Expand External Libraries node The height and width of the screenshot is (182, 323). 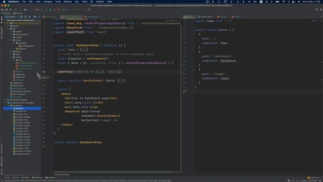[x=6, y=100]
